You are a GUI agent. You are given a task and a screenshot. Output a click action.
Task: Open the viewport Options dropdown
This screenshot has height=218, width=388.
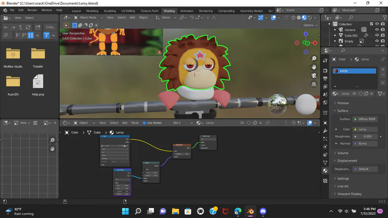[310, 25]
